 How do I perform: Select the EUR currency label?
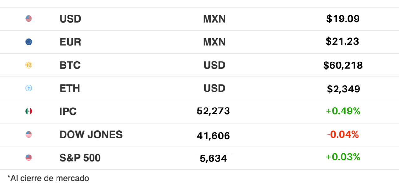pos(70,42)
